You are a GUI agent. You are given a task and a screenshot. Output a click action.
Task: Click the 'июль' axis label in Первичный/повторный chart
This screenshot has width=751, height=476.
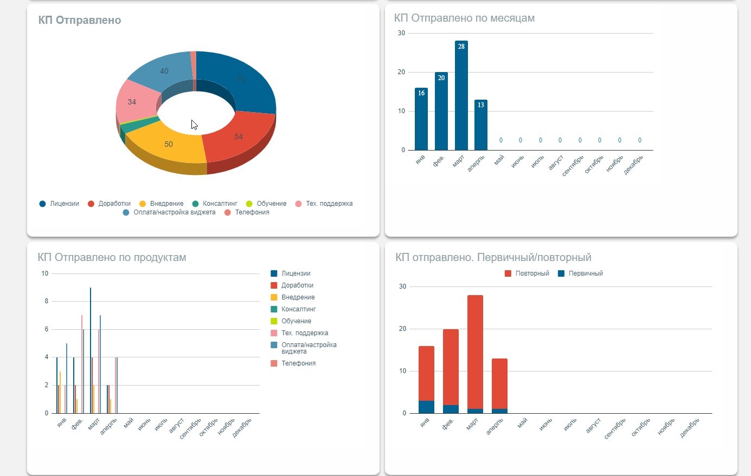tap(569, 424)
